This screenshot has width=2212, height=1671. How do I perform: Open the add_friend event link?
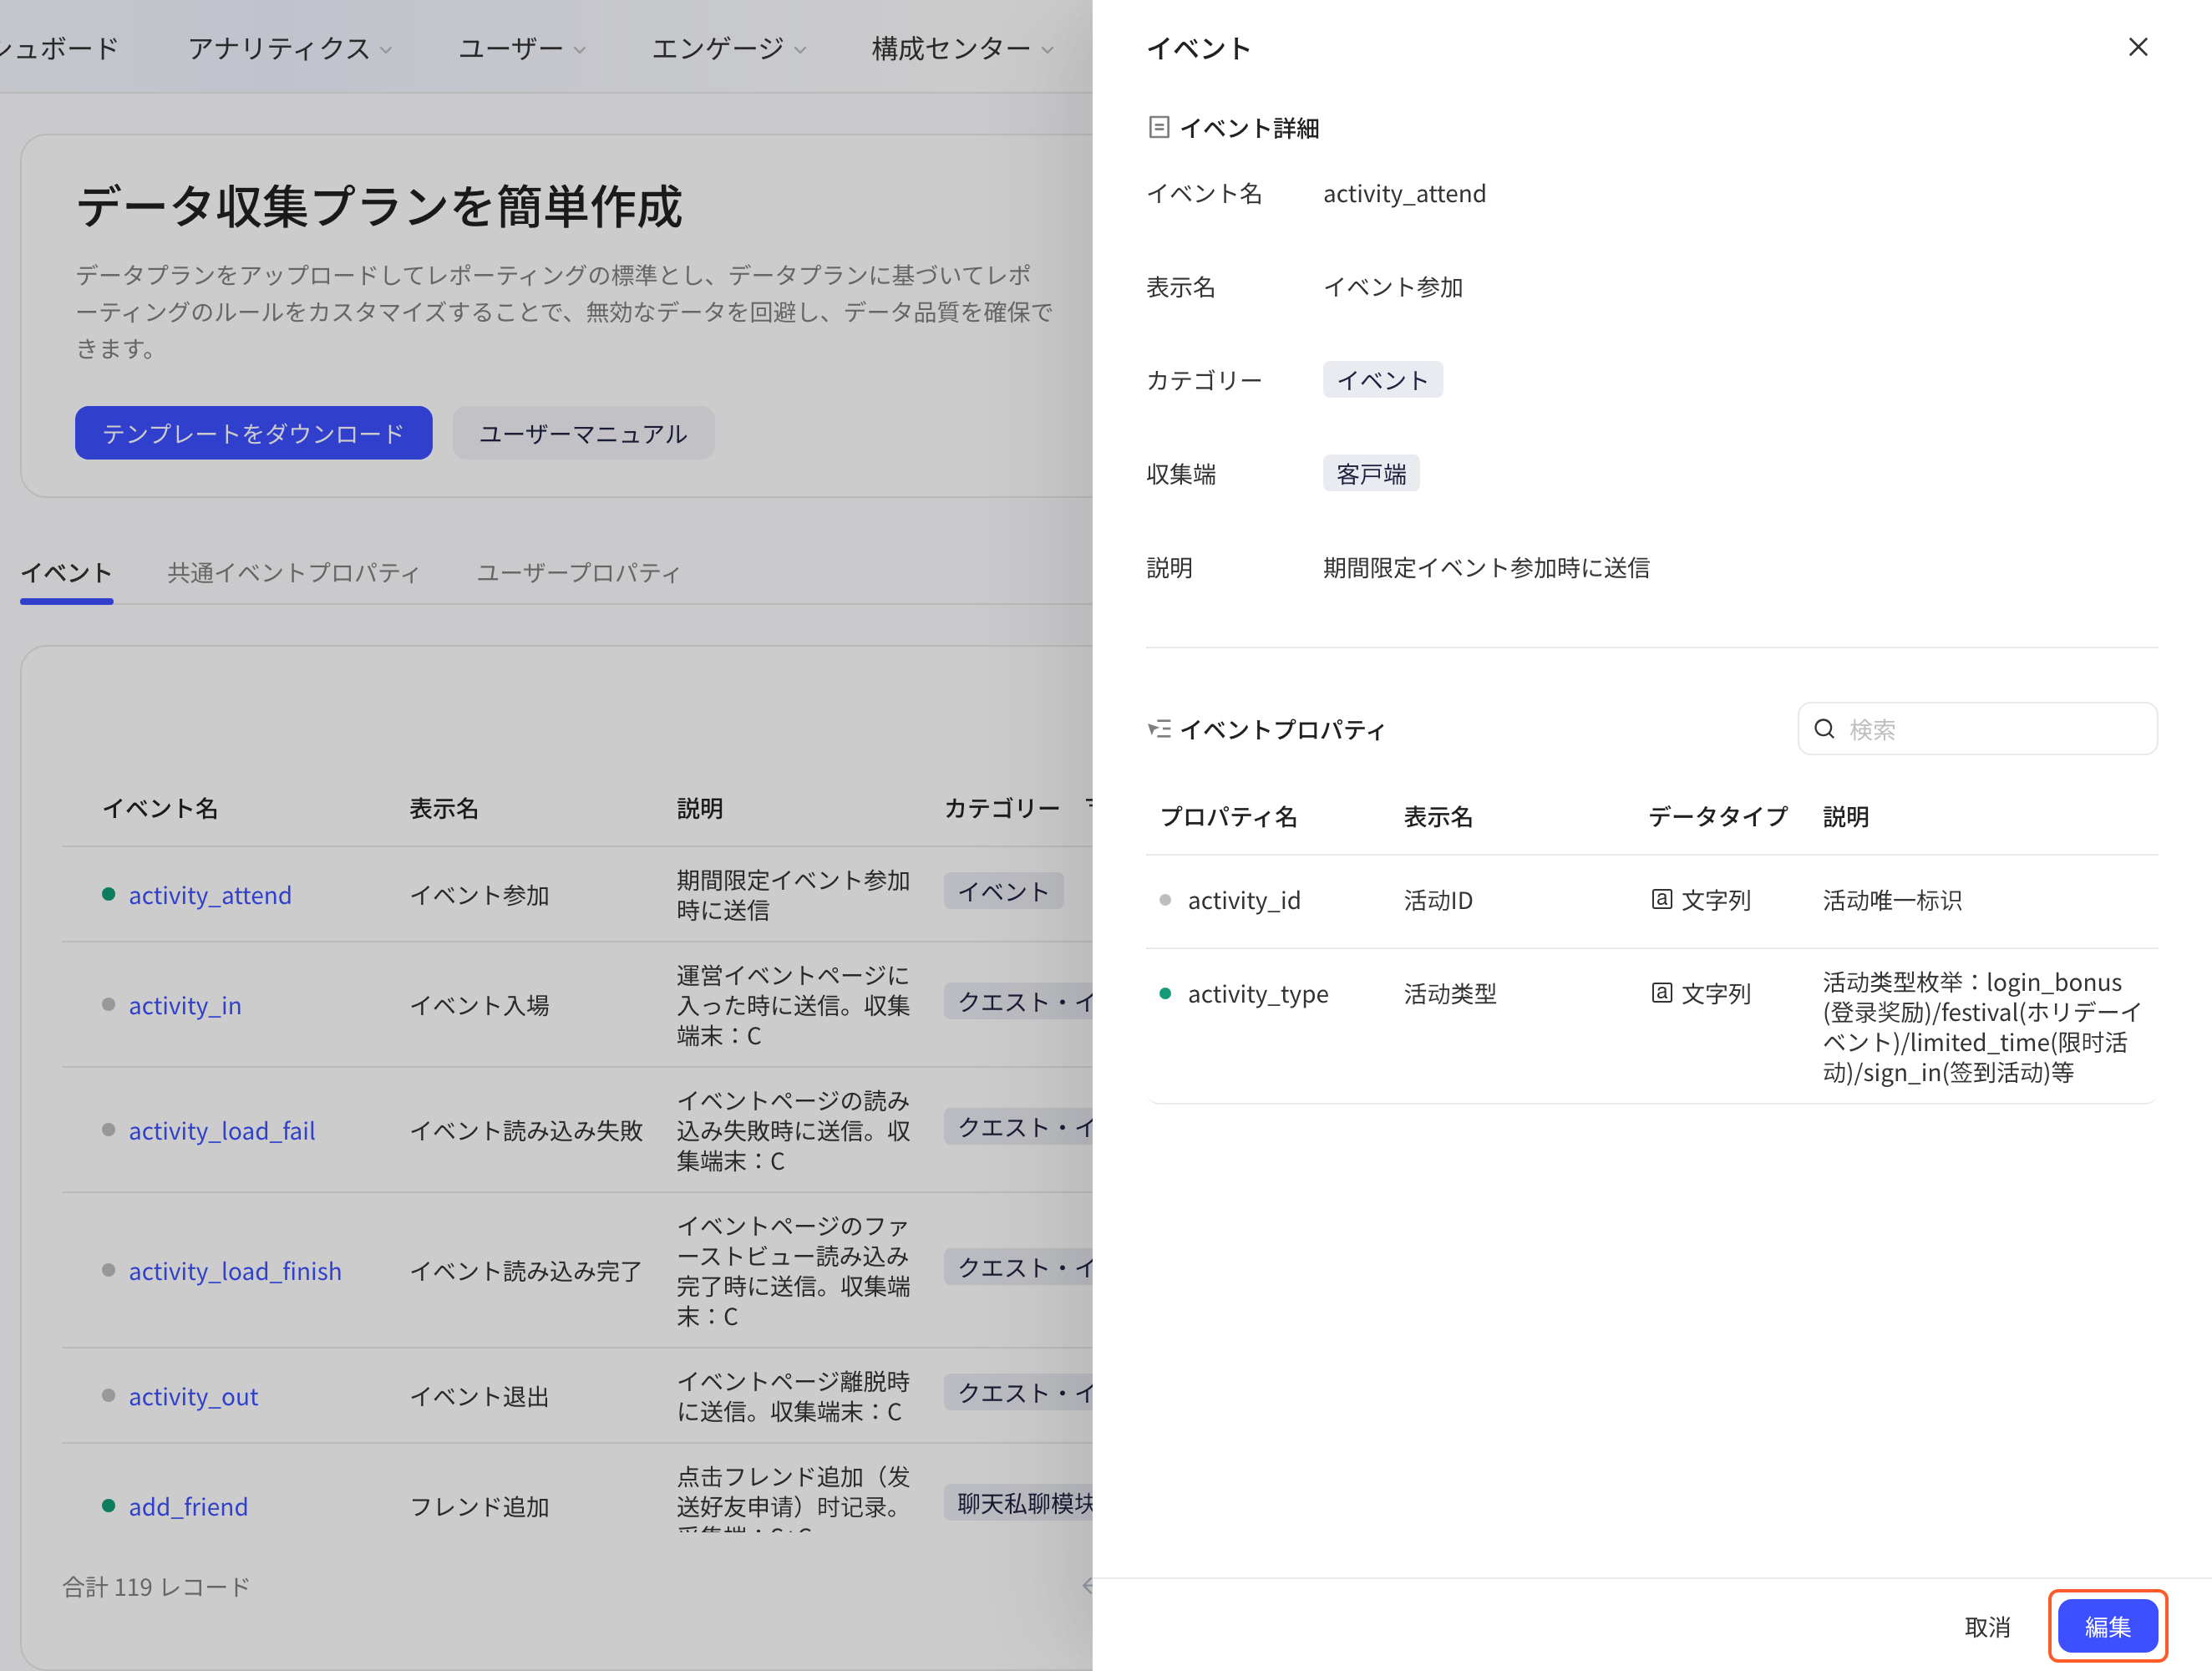[188, 1506]
